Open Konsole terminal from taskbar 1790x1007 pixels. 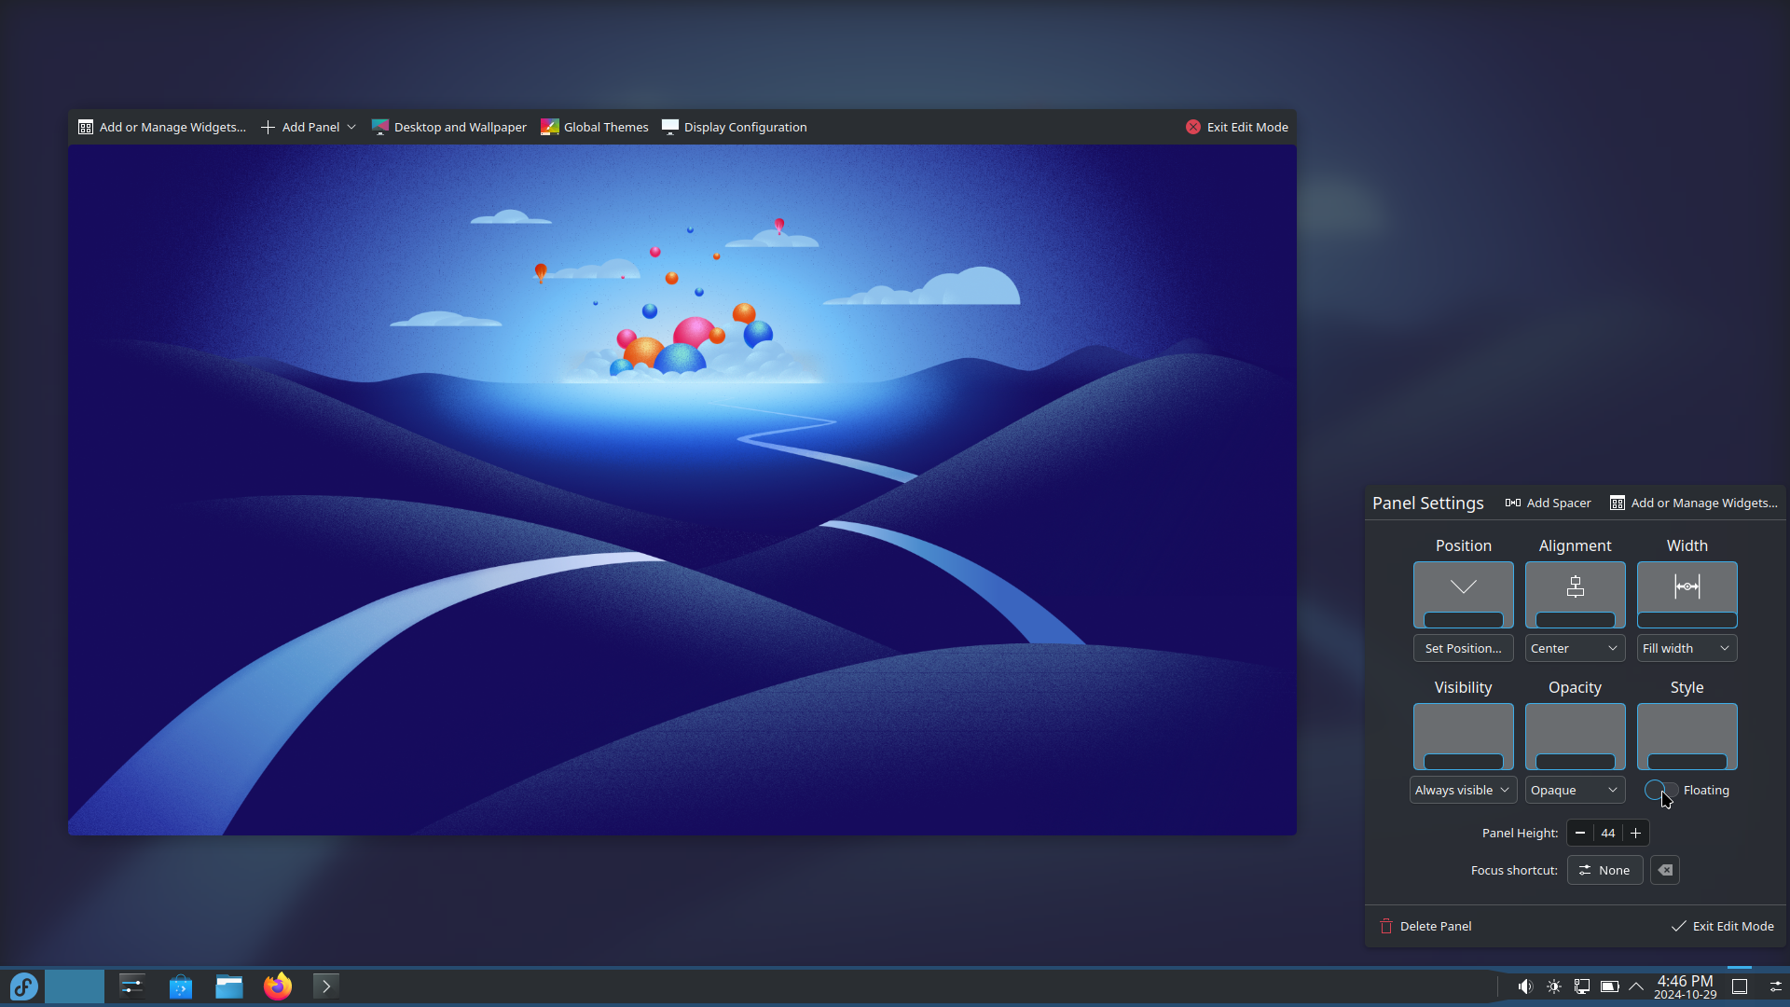click(326, 986)
